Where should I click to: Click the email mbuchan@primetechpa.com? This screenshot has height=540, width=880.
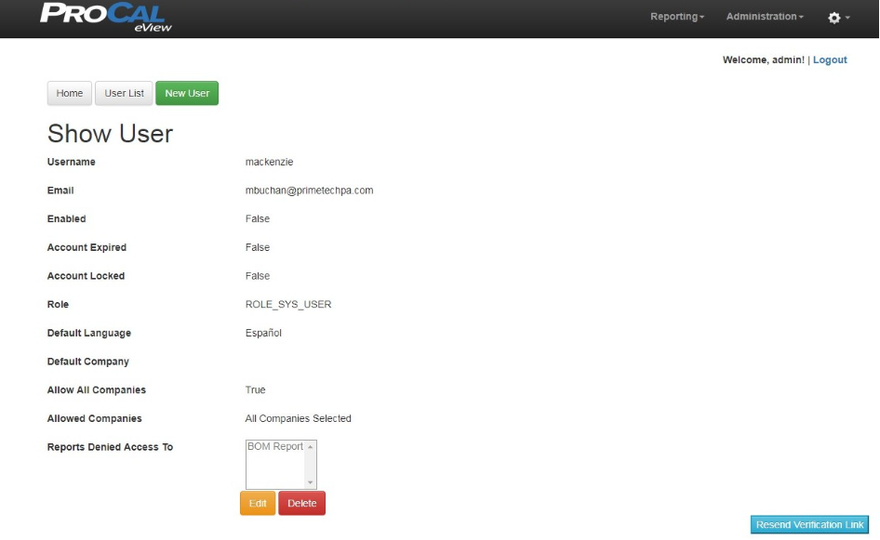click(x=309, y=191)
